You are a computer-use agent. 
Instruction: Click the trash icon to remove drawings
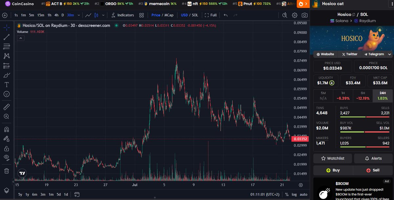pos(6,171)
